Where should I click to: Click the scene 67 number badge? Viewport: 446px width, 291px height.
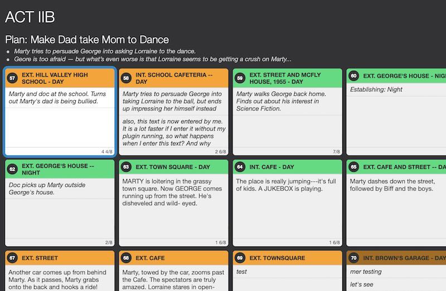click(x=12, y=258)
